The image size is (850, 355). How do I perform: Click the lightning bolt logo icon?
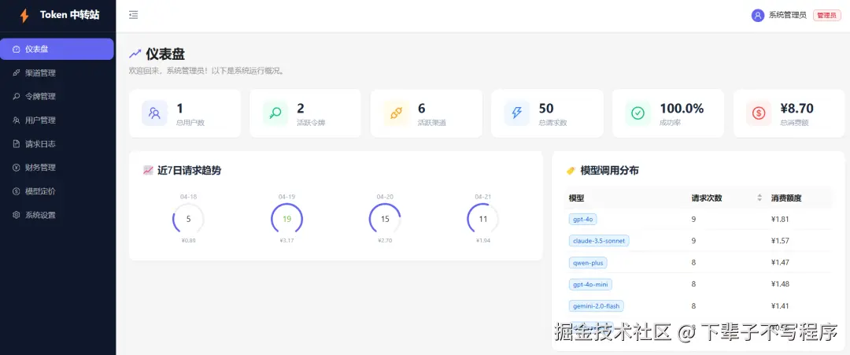24,16
